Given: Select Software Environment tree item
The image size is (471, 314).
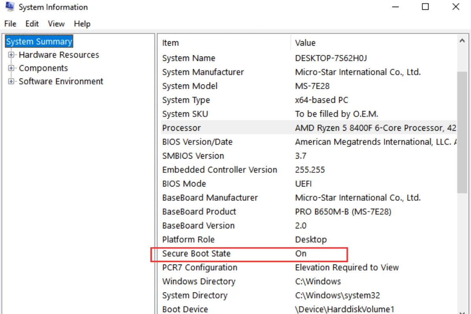Looking at the screenshot, I should [61, 82].
